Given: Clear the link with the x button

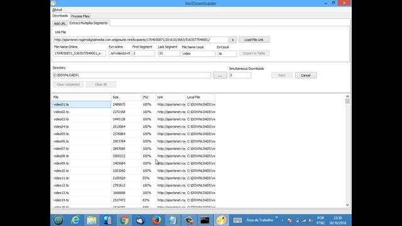Looking at the screenshot, I should [233, 40].
